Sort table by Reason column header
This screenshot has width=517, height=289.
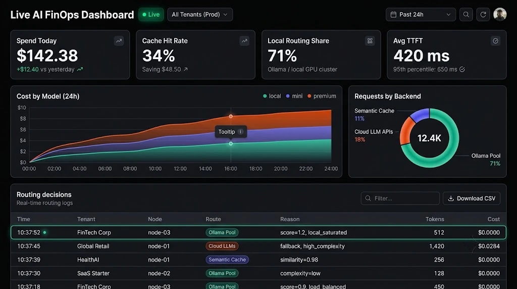click(x=290, y=219)
